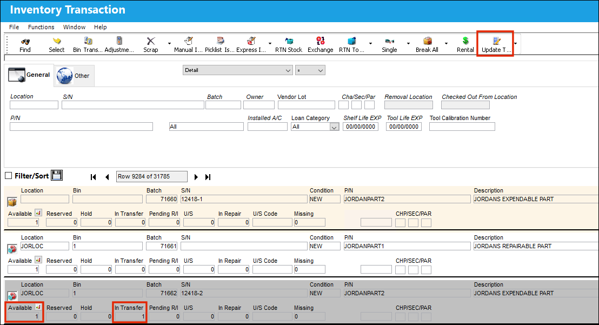The width and height of the screenshot is (599, 325).
Task: Click the Exchange toolbar icon
Action: tap(321, 41)
